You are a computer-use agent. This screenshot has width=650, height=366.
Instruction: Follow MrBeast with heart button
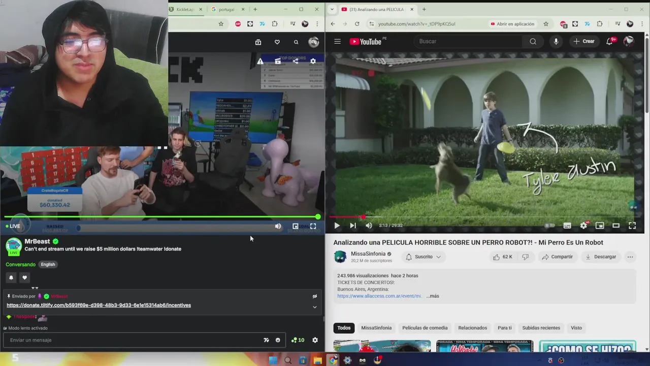(24, 278)
